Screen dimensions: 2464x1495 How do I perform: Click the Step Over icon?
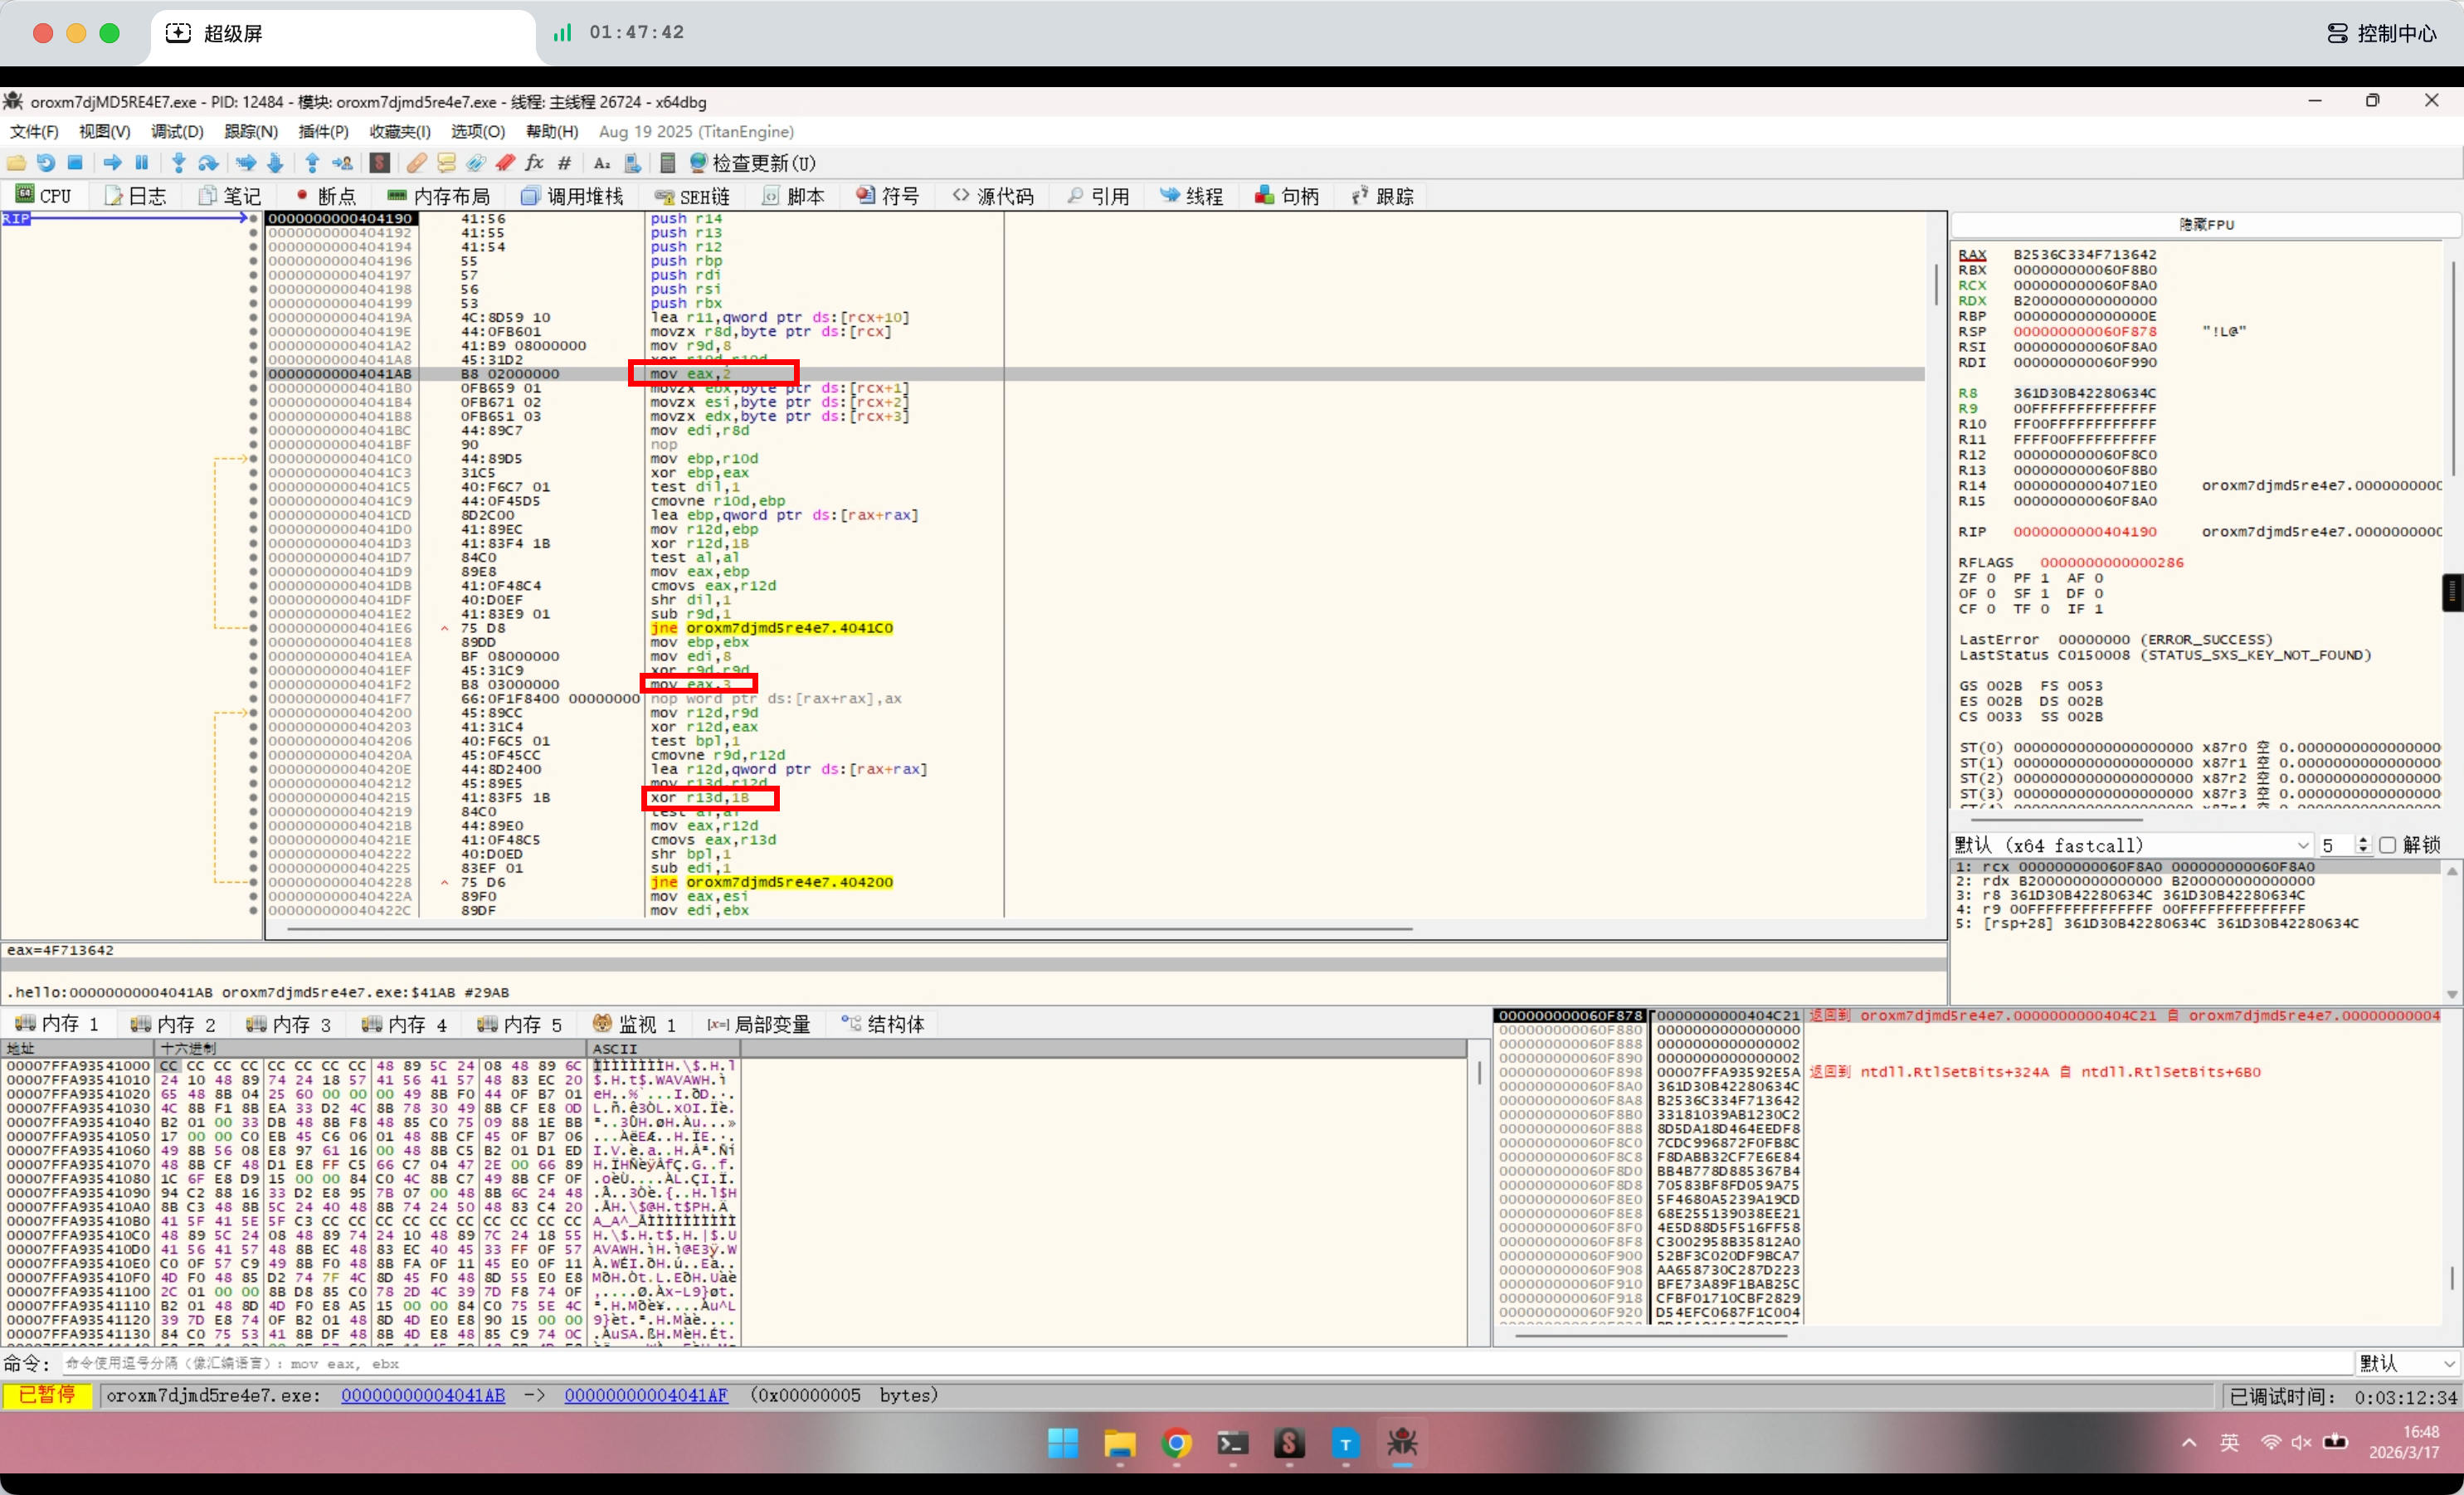[x=208, y=163]
